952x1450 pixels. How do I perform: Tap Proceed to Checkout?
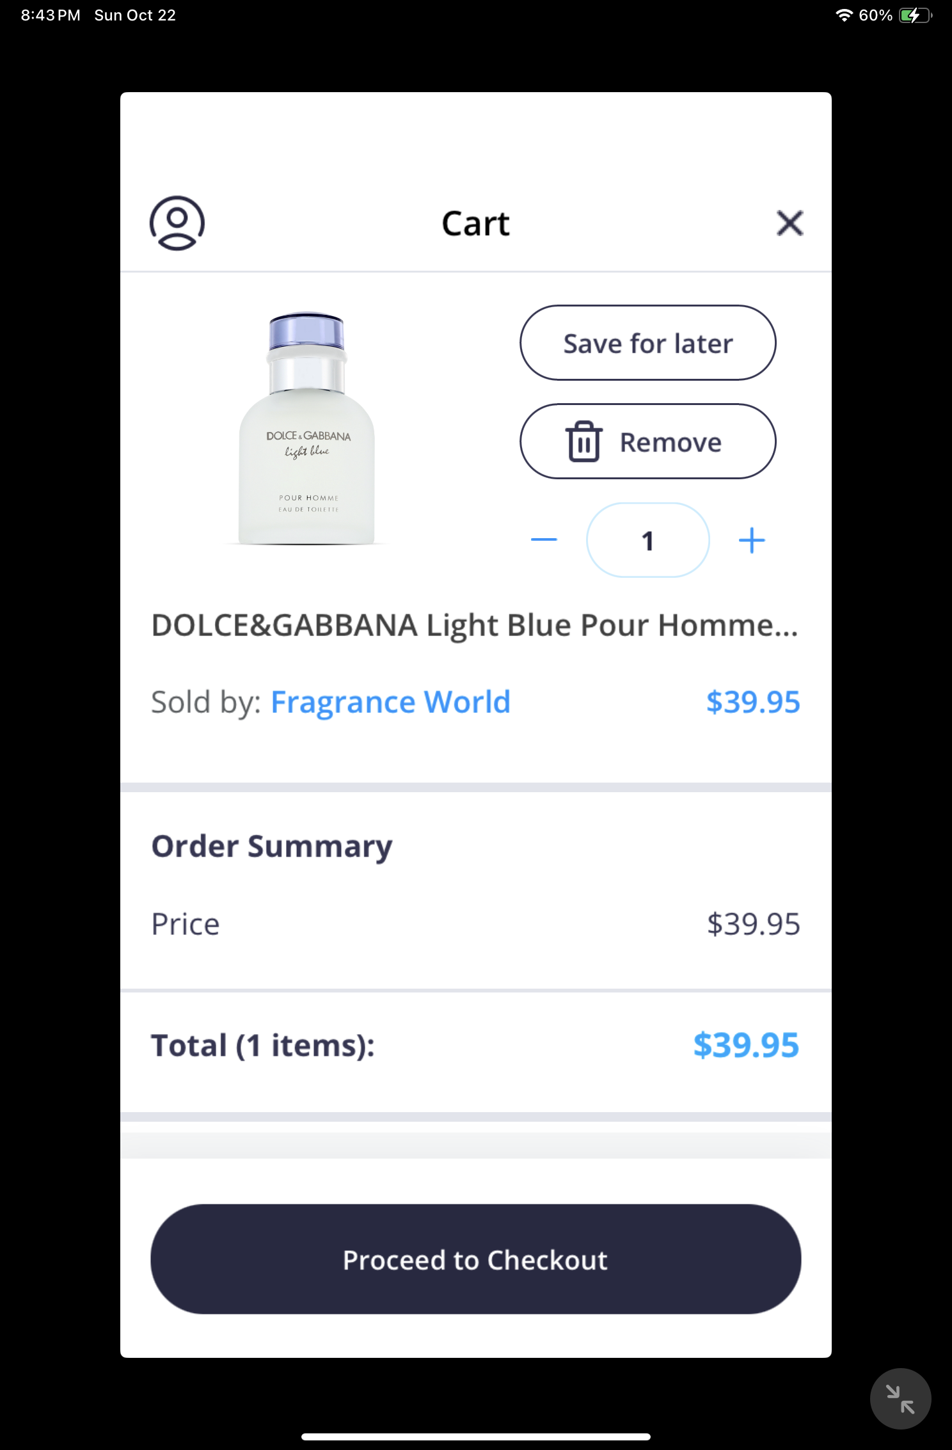click(475, 1259)
